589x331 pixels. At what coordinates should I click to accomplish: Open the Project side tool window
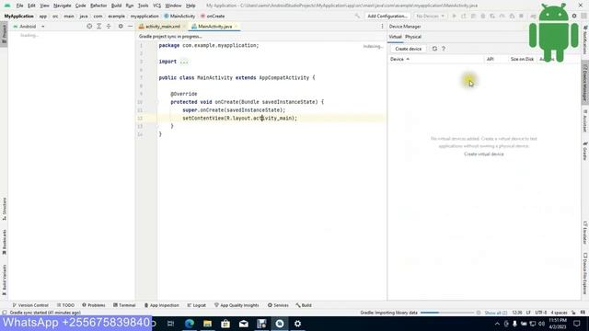coord(4,34)
